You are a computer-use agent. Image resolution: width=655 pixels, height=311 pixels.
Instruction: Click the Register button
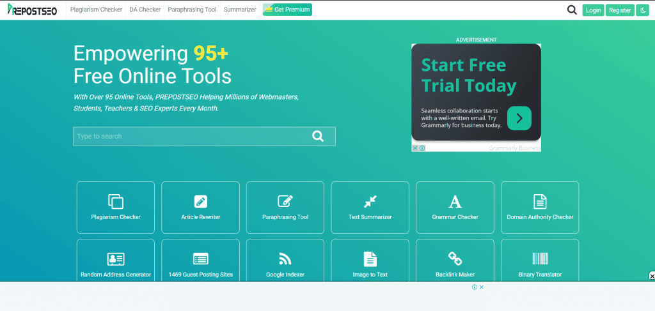[x=620, y=10]
